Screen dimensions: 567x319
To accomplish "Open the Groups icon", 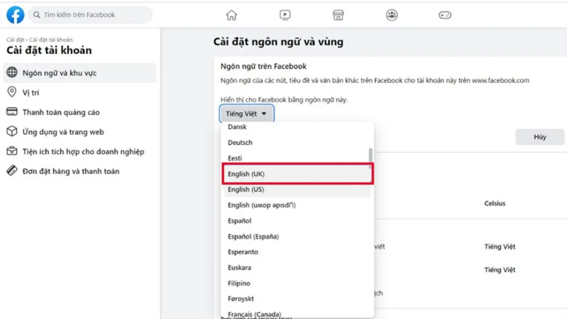I will 392,15.
